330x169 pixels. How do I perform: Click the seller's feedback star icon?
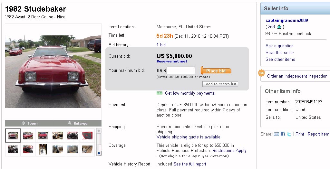coord(279,27)
